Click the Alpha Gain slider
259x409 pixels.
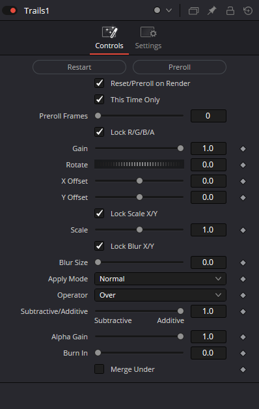click(x=139, y=337)
